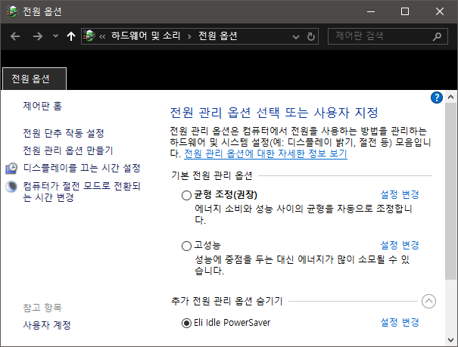The height and width of the screenshot is (347, 458).
Task: Open 제어판 홈 link
Action: (x=42, y=106)
